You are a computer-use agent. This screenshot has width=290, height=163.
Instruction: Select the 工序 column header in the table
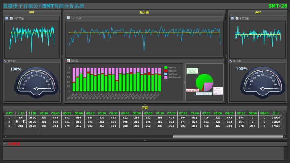click(21, 113)
